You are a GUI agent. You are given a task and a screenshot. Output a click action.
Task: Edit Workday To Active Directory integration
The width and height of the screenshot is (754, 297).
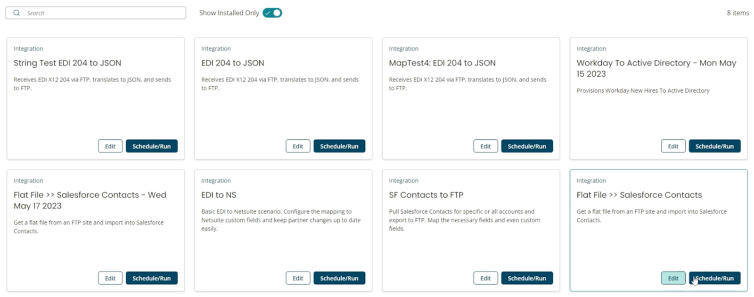click(x=673, y=146)
